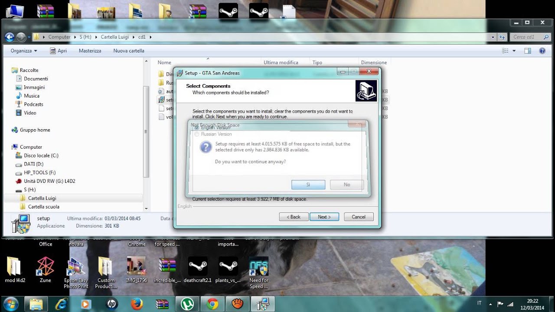Launch the Need for Speed shortcut
Image resolution: width=555 pixels, height=312 pixels.
pos(259,273)
